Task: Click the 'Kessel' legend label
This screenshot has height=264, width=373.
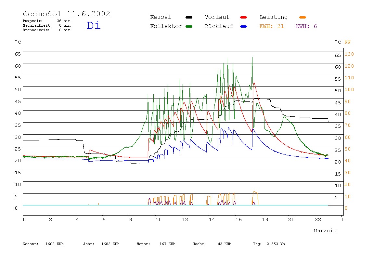Action: coord(161,17)
